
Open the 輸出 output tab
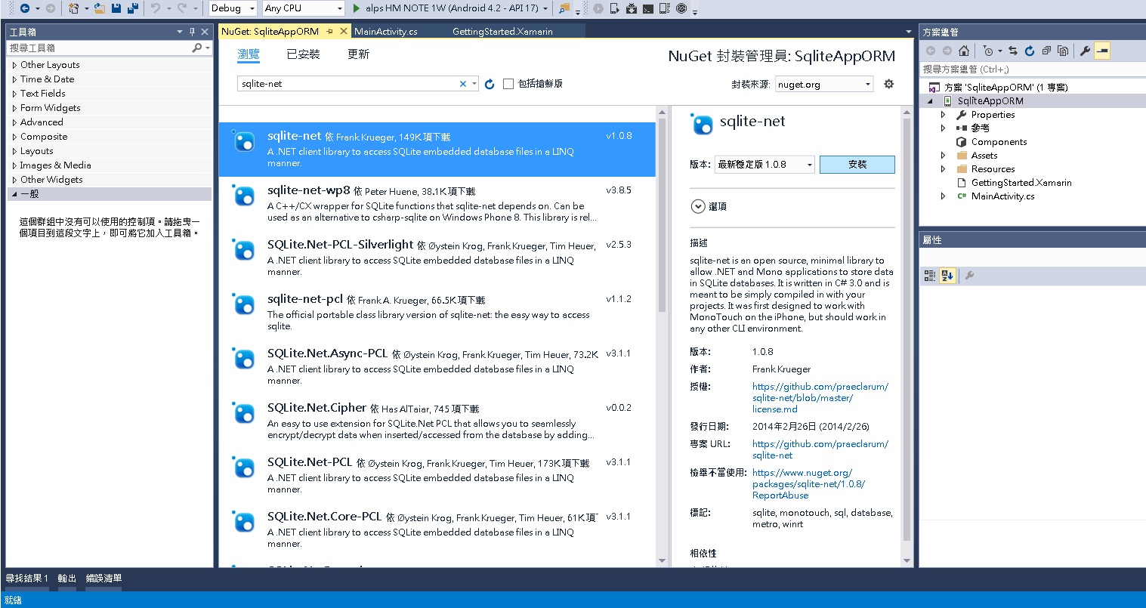click(x=67, y=579)
